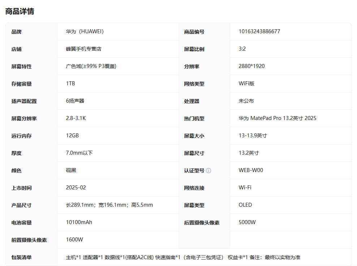Click the 商品详情 heading
Image resolution: width=357 pixels, height=266 pixels.
pyautogui.click(x=20, y=11)
